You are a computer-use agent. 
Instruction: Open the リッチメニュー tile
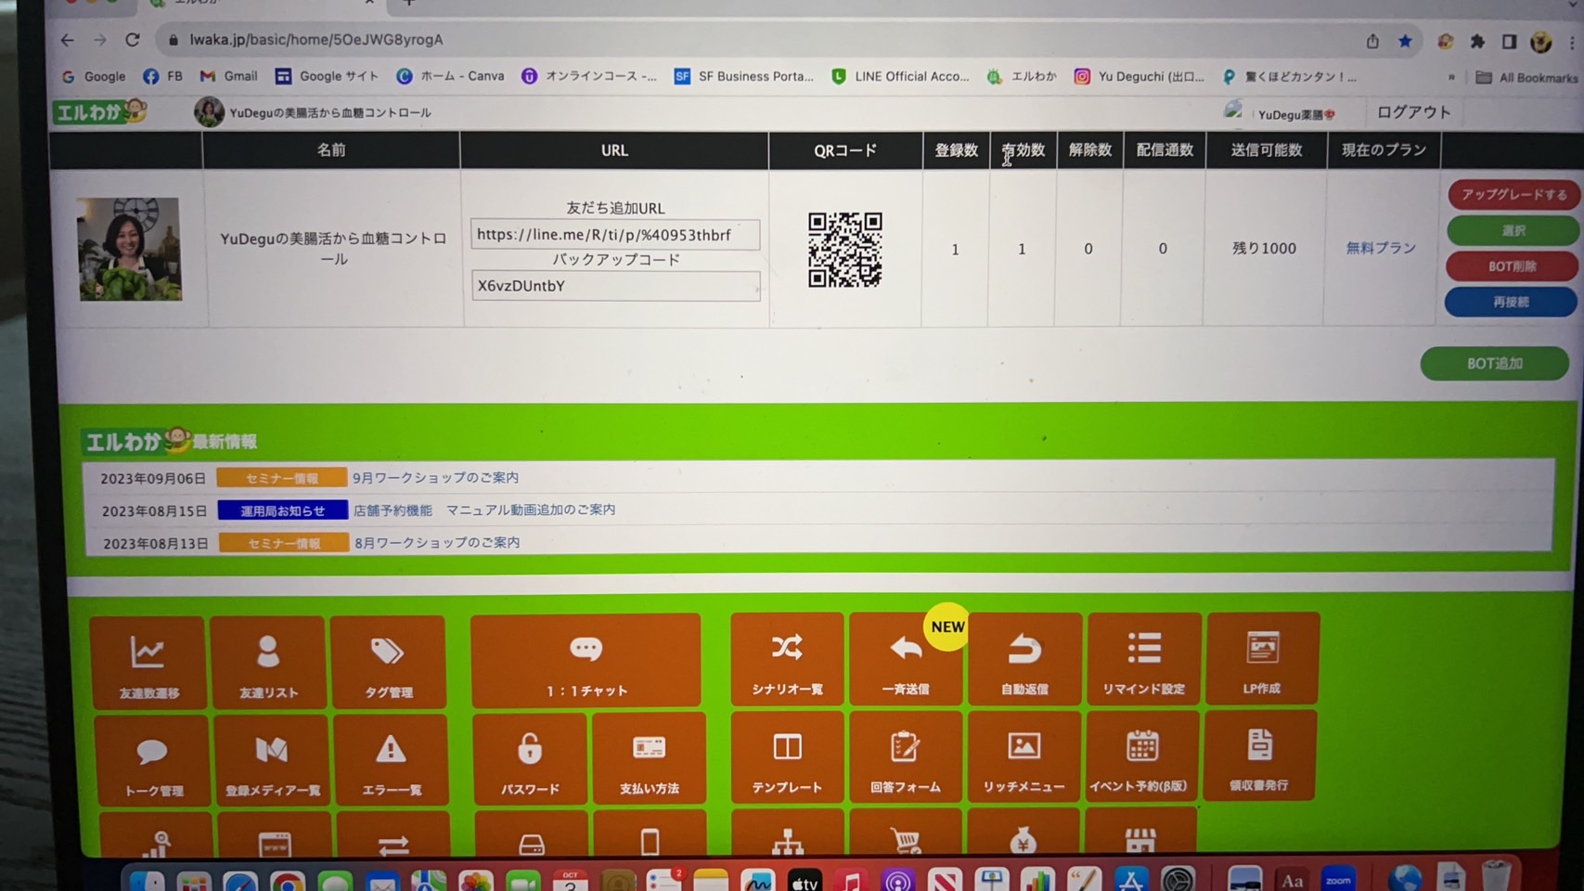tap(1024, 755)
